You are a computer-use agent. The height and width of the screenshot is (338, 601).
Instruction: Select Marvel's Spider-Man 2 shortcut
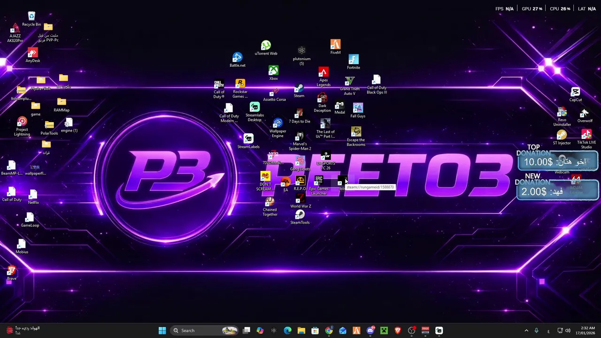300,141
